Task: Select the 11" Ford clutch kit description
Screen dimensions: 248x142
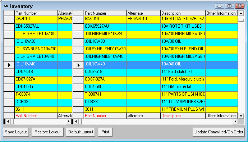Action: 183,73
